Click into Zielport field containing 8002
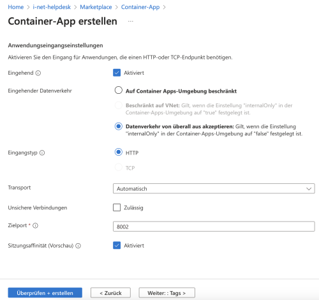This screenshot has width=319, height=300. 214,227
